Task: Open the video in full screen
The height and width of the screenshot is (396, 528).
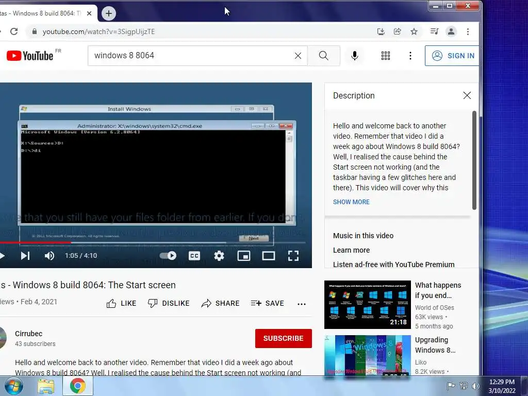Action: click(293, 256)
